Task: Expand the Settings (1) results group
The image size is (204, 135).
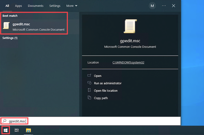Action: [10, 38]
